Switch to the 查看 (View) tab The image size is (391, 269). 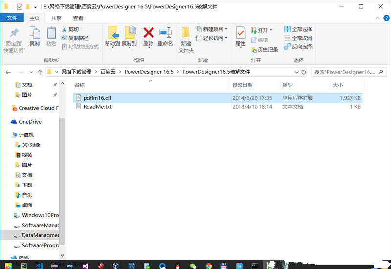(x=78, y=18)
